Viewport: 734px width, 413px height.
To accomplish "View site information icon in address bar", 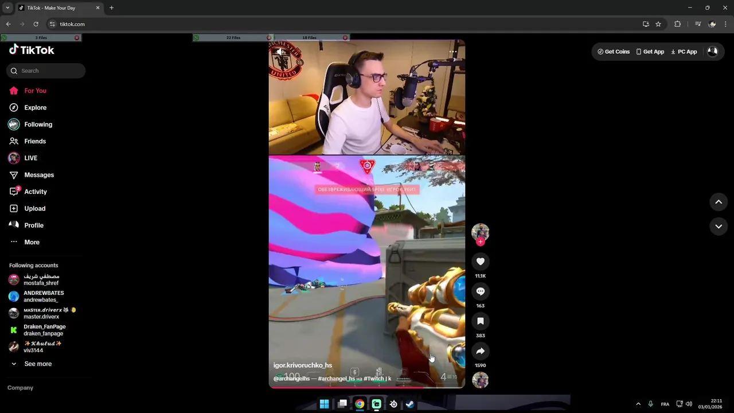I will tap(52, 24).
